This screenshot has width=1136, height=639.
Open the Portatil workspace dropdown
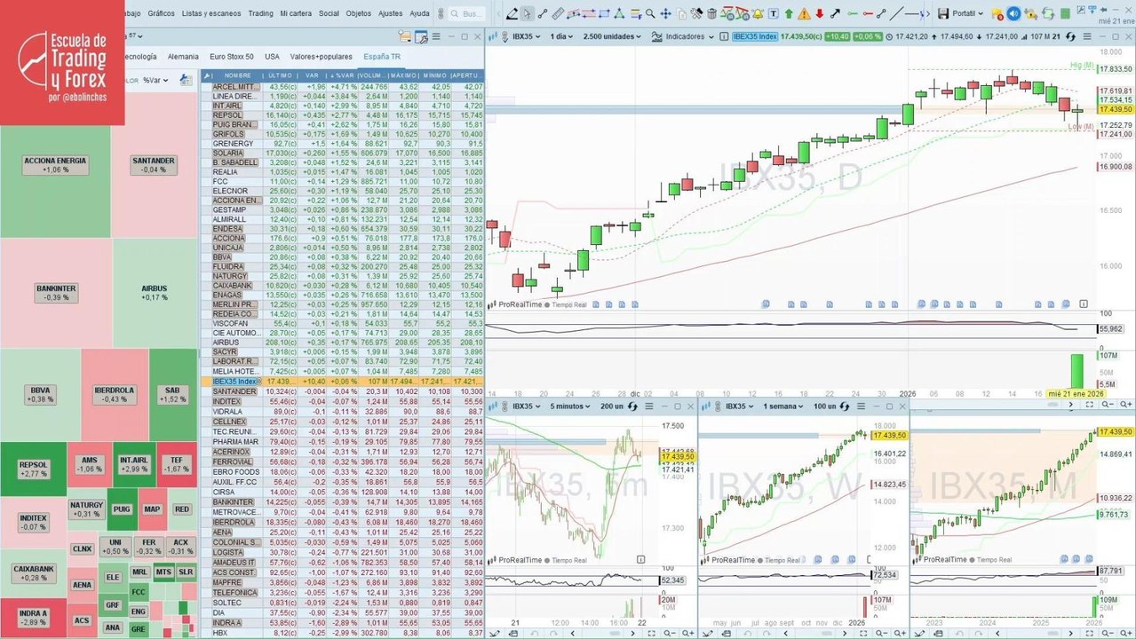click(x=967, y=13)
